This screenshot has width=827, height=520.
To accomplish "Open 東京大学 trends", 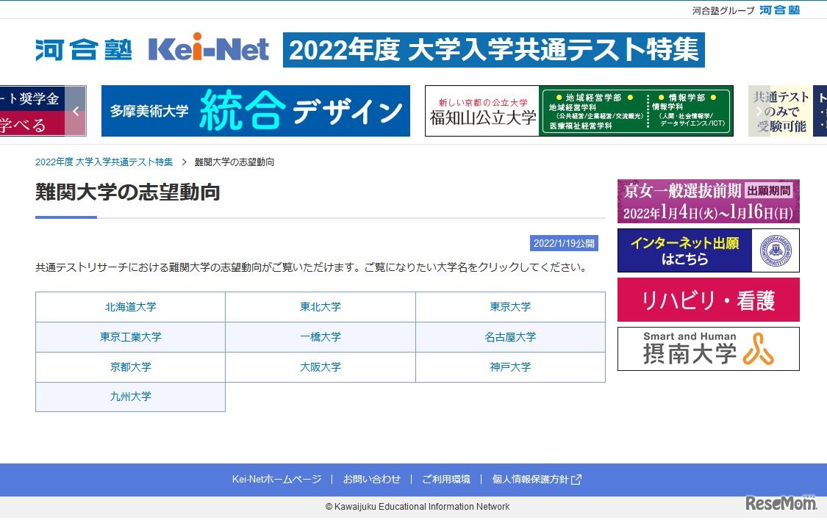I will [x=510, y=307].
